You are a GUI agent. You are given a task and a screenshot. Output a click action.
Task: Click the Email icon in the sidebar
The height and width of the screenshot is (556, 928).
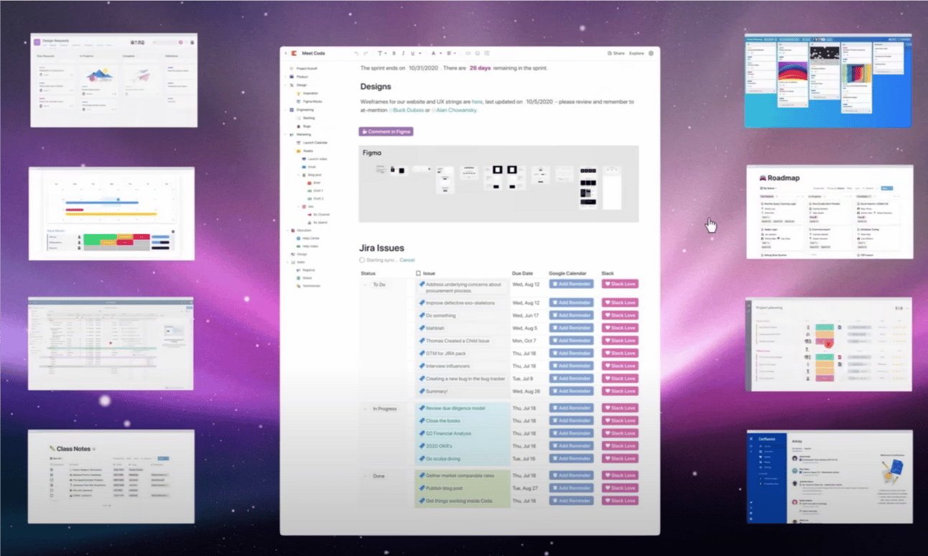[x=305, y=167]
